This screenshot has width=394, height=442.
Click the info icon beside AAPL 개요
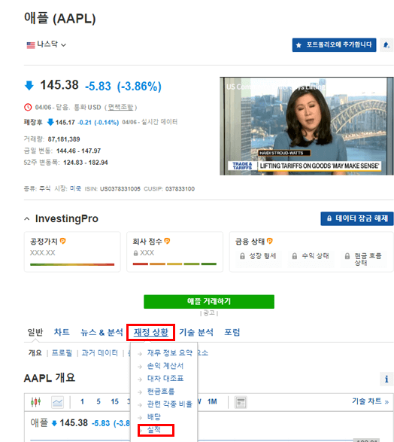(x=386, y=380)
